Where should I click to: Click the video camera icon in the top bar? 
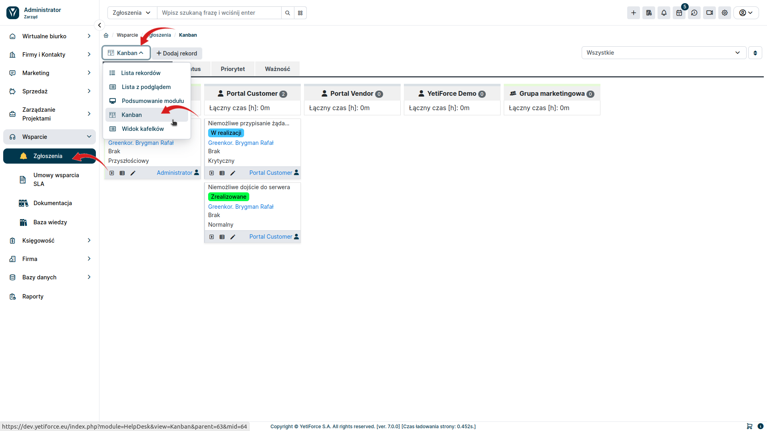(x=709, y=13)
